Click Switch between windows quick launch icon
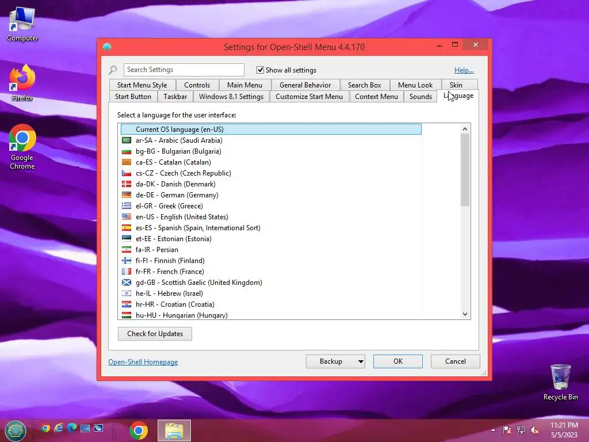 (x=98, y=428)
